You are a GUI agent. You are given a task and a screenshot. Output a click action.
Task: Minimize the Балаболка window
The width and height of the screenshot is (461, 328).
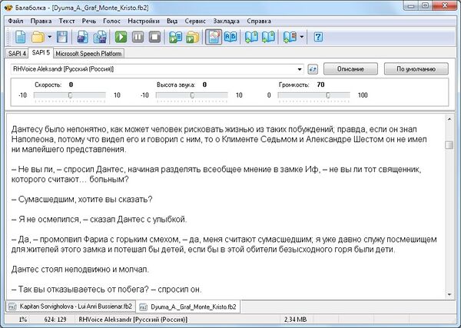pos(411,6)
